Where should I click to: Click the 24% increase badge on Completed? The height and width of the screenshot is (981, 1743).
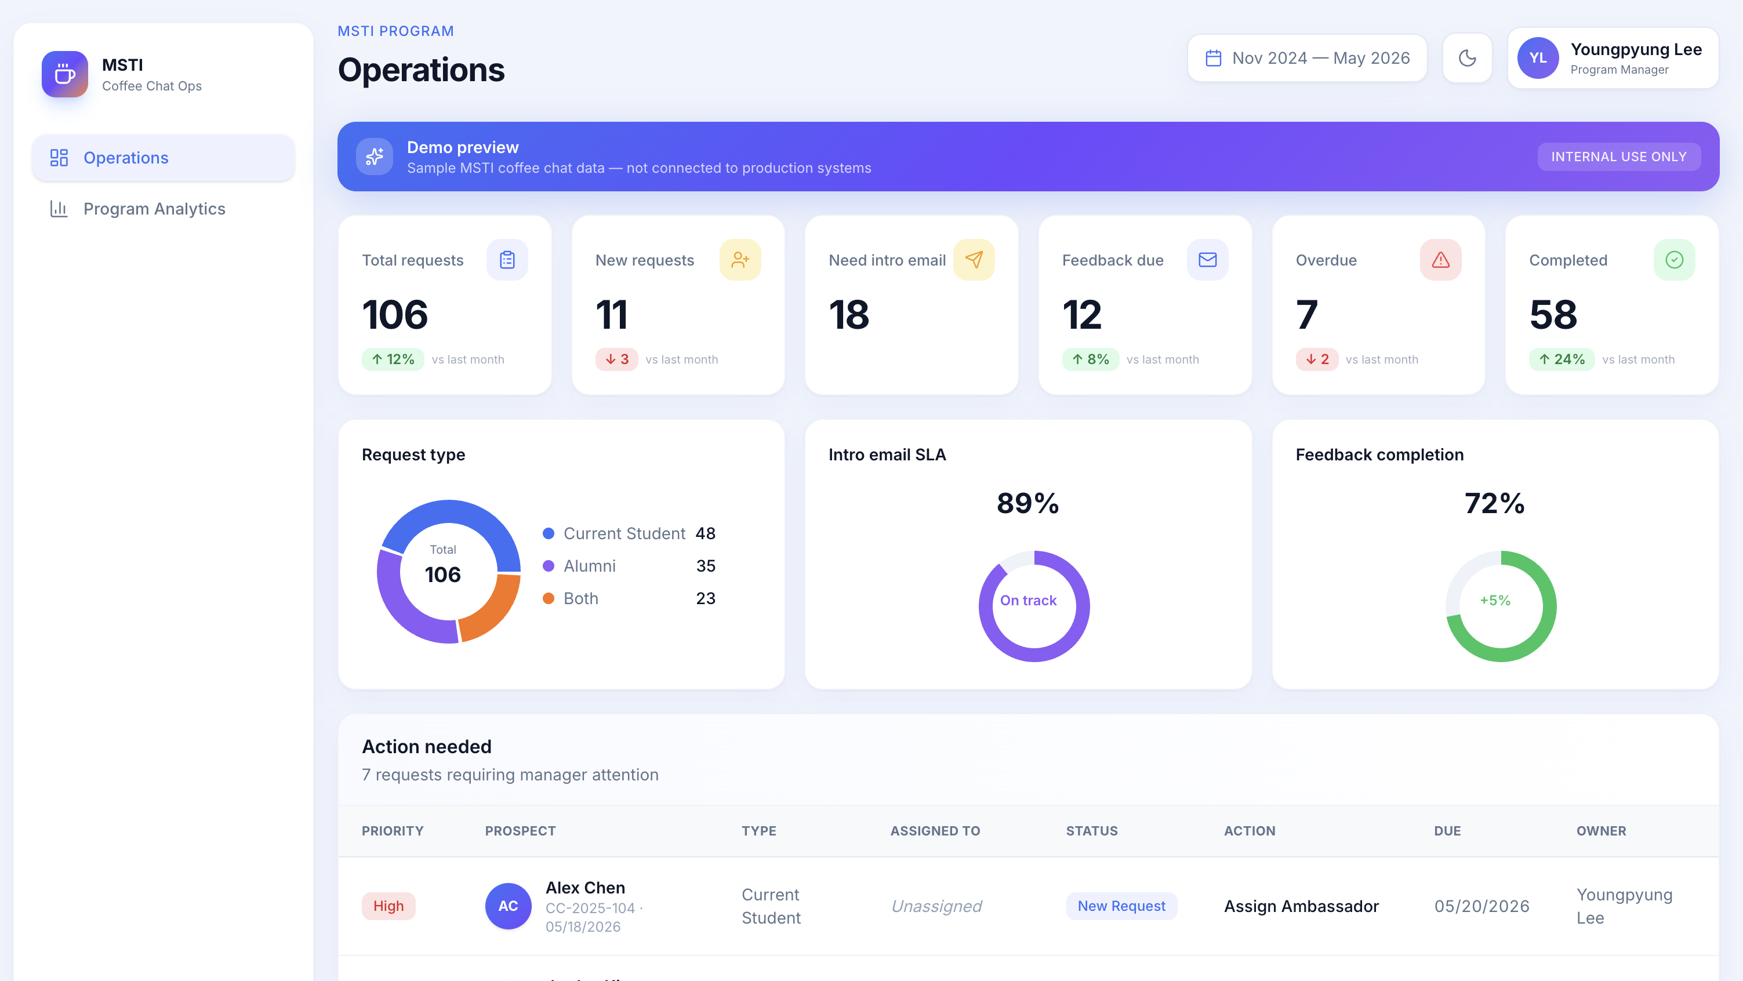(1562, 359)
